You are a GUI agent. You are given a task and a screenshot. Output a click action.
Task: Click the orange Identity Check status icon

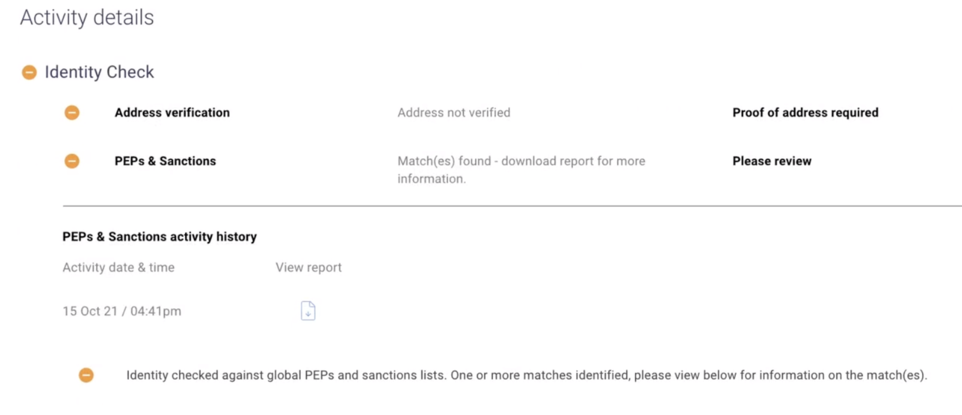click(29, 73)
